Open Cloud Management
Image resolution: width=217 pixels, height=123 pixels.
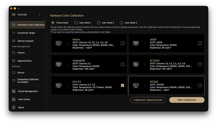click(27, 91)
